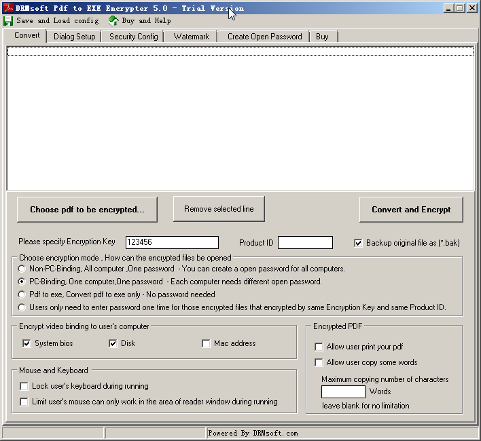
Task: Minimize the Encrypter window
Action: 448,8
